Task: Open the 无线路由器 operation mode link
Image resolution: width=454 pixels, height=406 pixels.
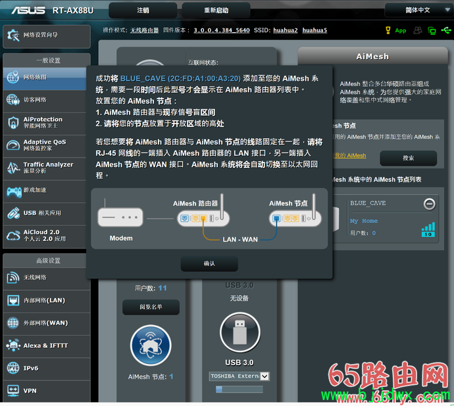Action: pyautogui.click(x=144, y=30)
